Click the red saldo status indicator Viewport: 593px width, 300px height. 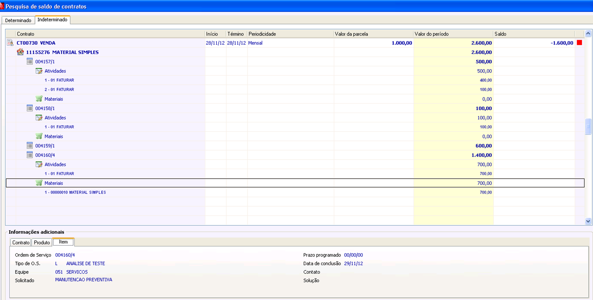(579, 43)
